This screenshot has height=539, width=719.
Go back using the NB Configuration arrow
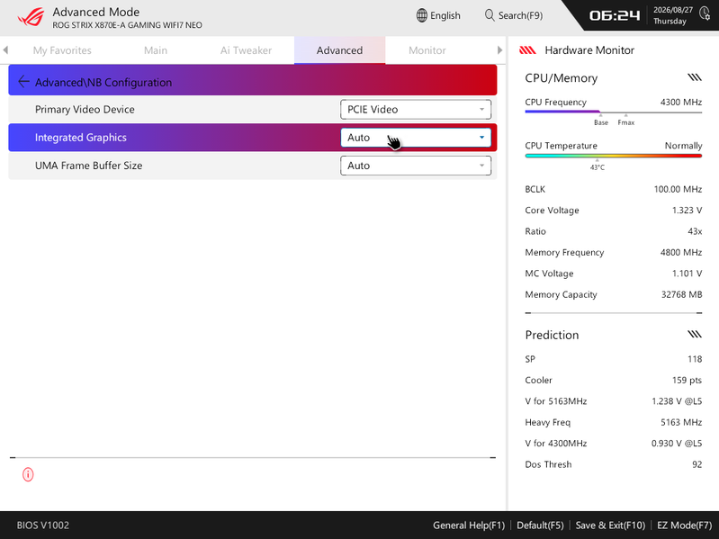click(x=23, y=82)
